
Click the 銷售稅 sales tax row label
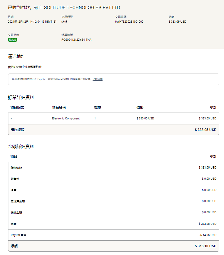click(x=15, y=179)
